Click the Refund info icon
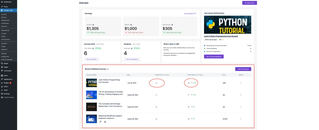Screen dimensions: 319x130 coord(130,25)
